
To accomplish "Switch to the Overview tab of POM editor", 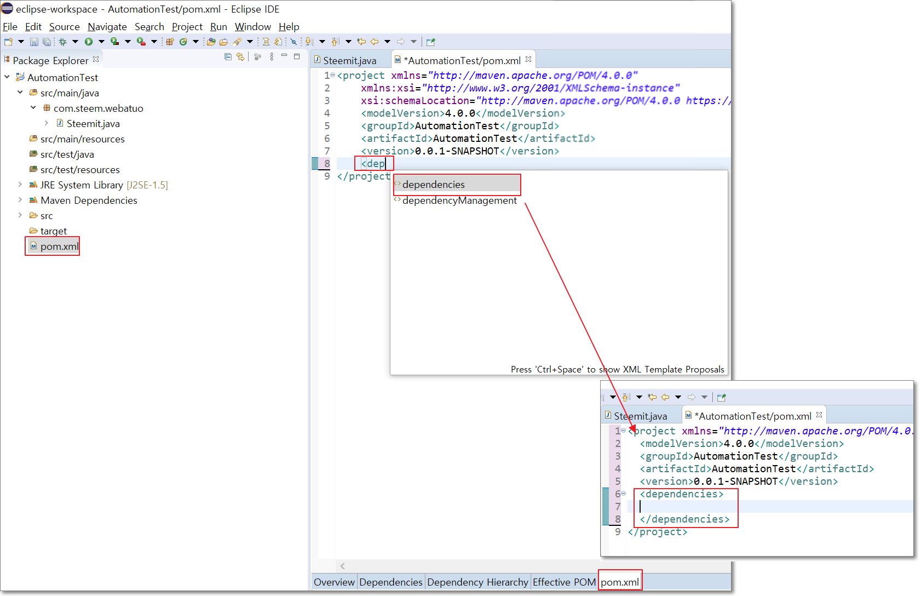I will point(334,582).
